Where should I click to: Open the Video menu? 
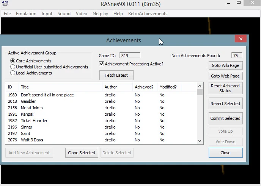coord(82,14)
